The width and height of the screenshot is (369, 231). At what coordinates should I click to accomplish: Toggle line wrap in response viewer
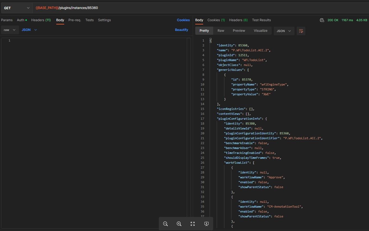point(301,31)
